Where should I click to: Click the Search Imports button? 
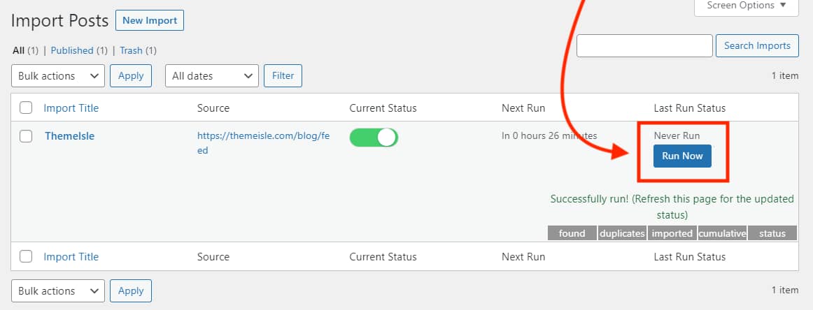coord(757,45)
